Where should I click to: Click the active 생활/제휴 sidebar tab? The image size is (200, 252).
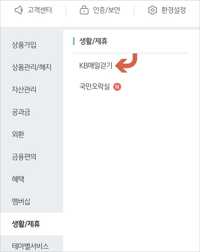click(x=32, y=224)
